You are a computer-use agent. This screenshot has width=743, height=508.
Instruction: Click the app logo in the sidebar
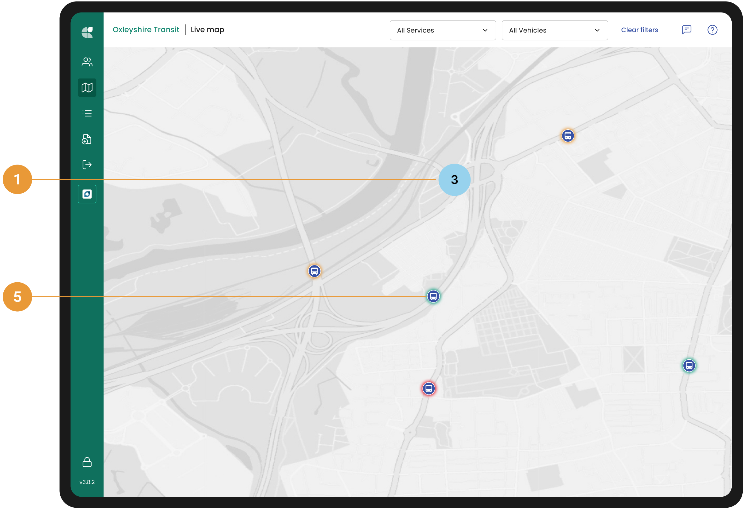(x=87, y=32)
